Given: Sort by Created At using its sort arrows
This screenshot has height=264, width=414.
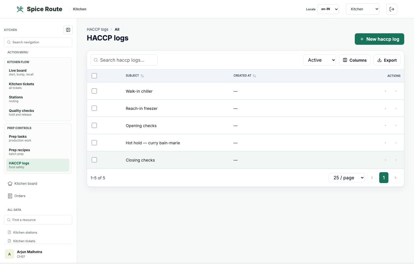Looking at the screenshot, I should [254, 76].
